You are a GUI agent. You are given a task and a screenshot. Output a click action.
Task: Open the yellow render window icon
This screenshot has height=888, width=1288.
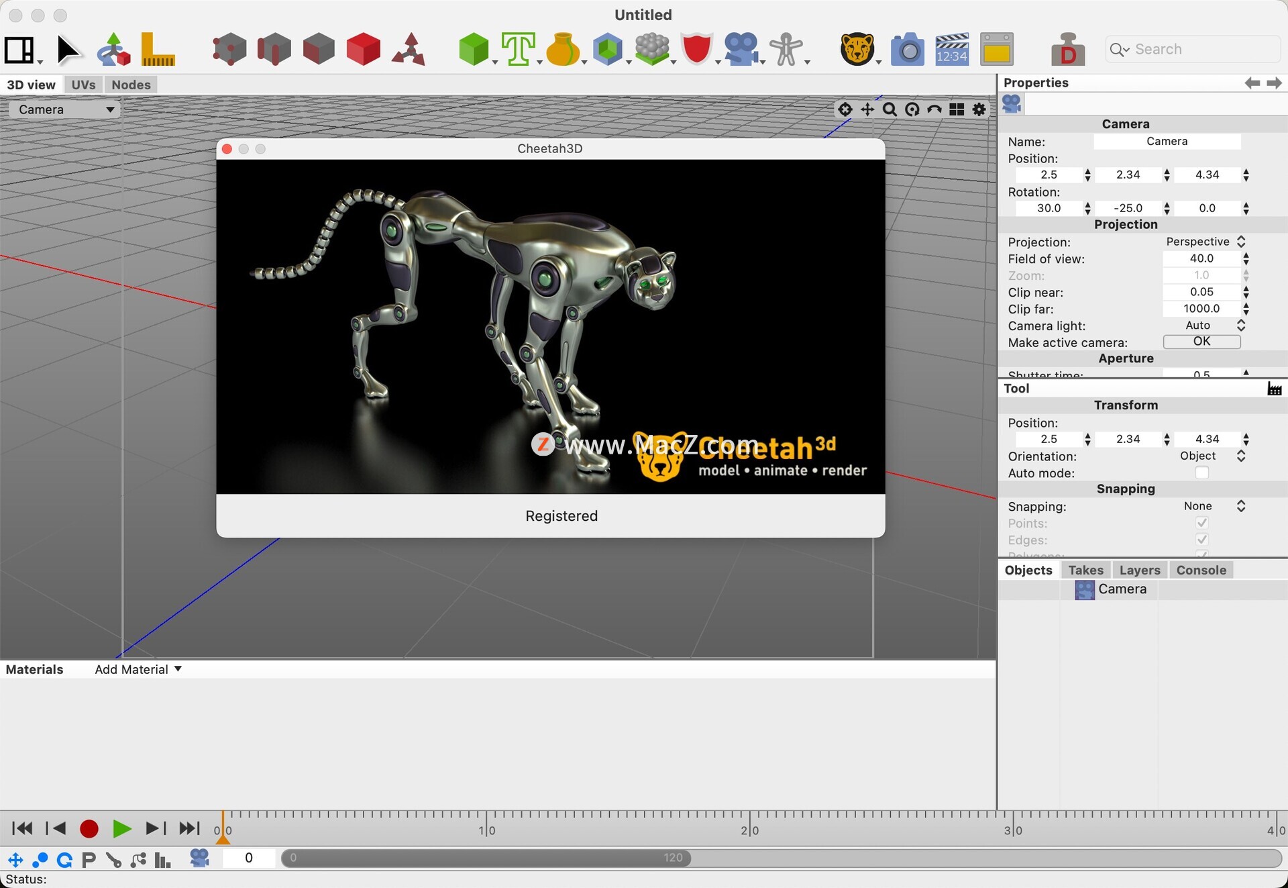pyautogui.click(x=997, y=50)
